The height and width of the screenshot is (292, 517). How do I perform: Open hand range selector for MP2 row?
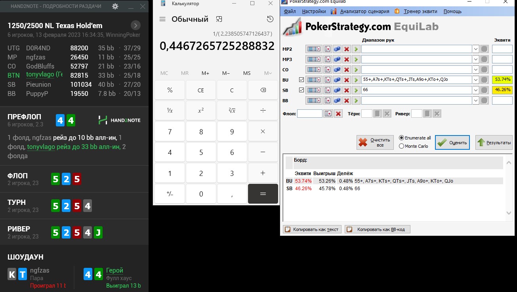[x=314, y=49]
